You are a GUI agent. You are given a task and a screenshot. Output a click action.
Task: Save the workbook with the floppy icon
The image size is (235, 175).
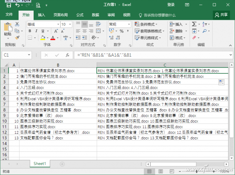point(9,5)
